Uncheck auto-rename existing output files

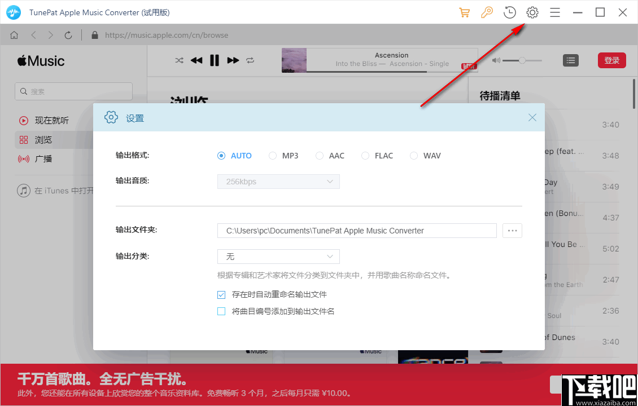[222, 294]
